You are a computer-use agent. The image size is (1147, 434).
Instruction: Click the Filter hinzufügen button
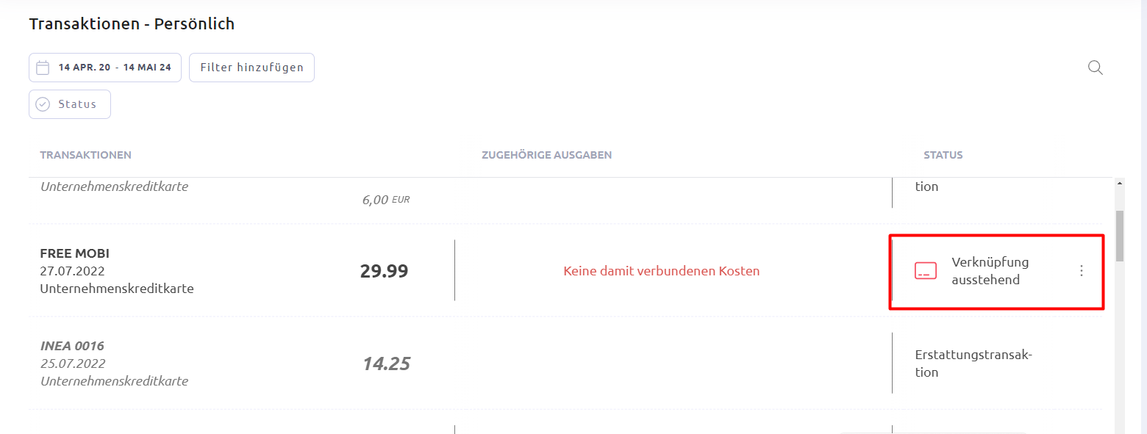tap(251, 68)
